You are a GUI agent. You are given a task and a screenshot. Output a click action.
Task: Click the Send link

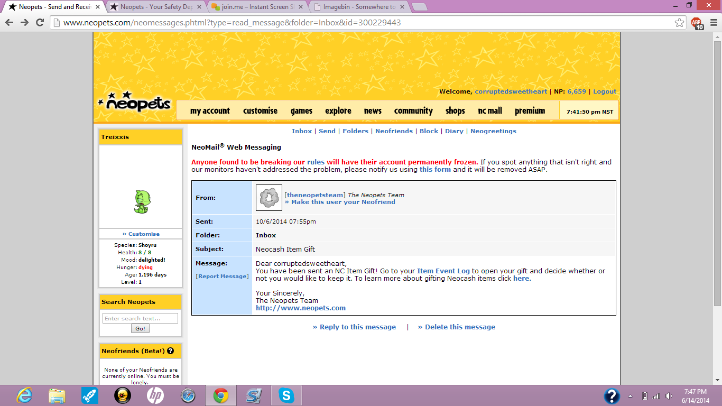point(327,131)
